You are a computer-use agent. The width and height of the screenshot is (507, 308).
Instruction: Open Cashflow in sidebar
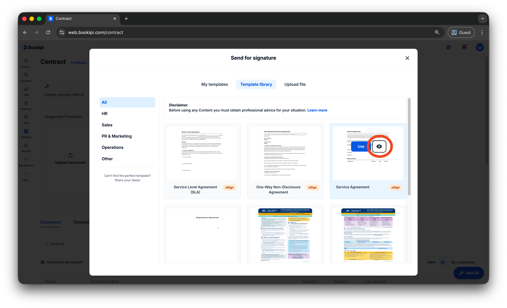[26, 77]
